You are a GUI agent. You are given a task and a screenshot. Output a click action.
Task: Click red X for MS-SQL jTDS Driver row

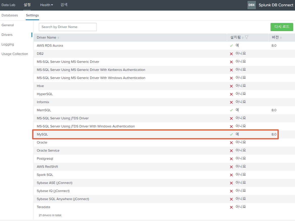pos(231,118)
